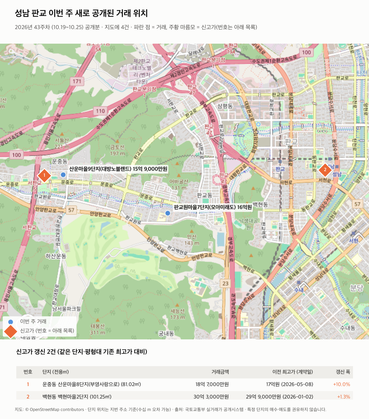
Task: Click the route 110 shield on the map
Action: 100,111
